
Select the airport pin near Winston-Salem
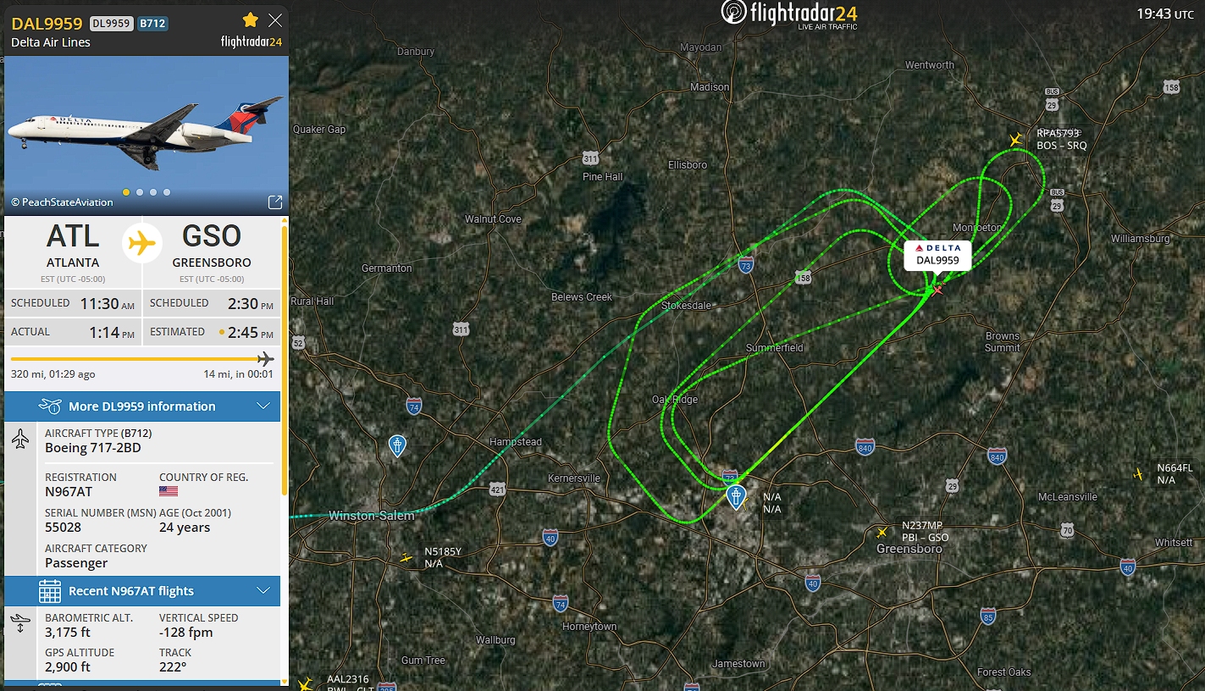pyautogui.click(x=397, y=445)
